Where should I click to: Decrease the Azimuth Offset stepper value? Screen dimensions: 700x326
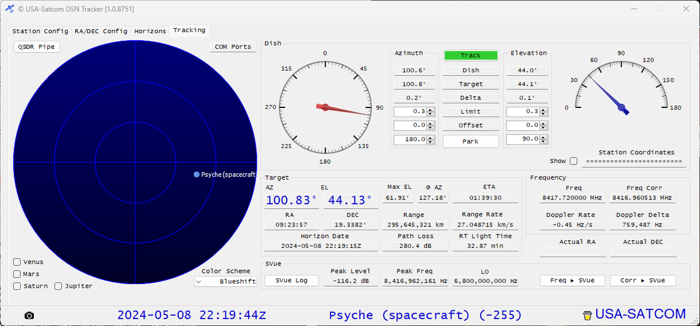[430, 128]
